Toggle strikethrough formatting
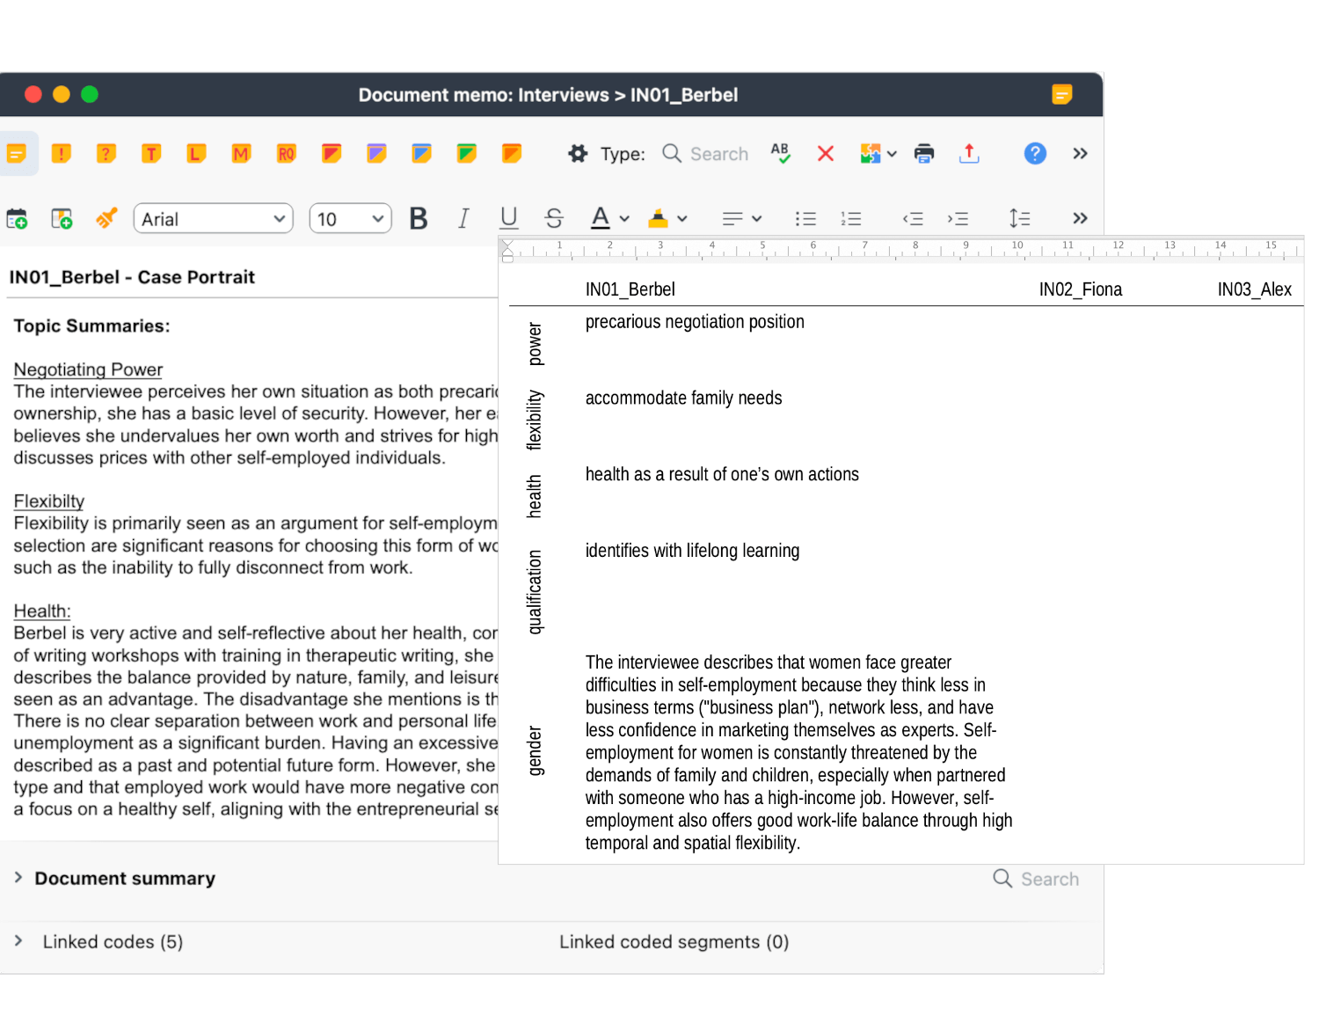 [x=554, y=218]
